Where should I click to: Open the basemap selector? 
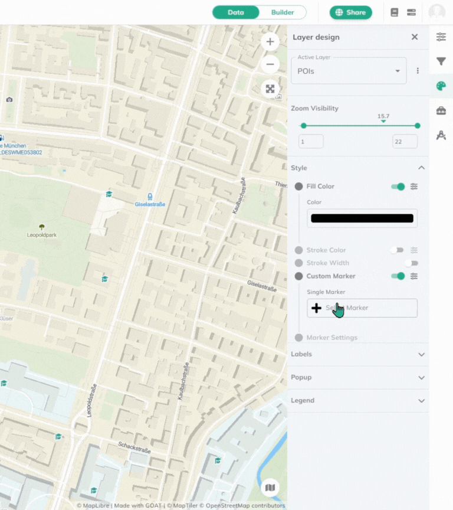(270, 488)
